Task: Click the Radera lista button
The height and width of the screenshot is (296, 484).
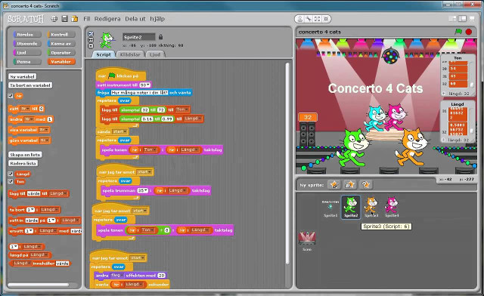Action: coord(23,163)
